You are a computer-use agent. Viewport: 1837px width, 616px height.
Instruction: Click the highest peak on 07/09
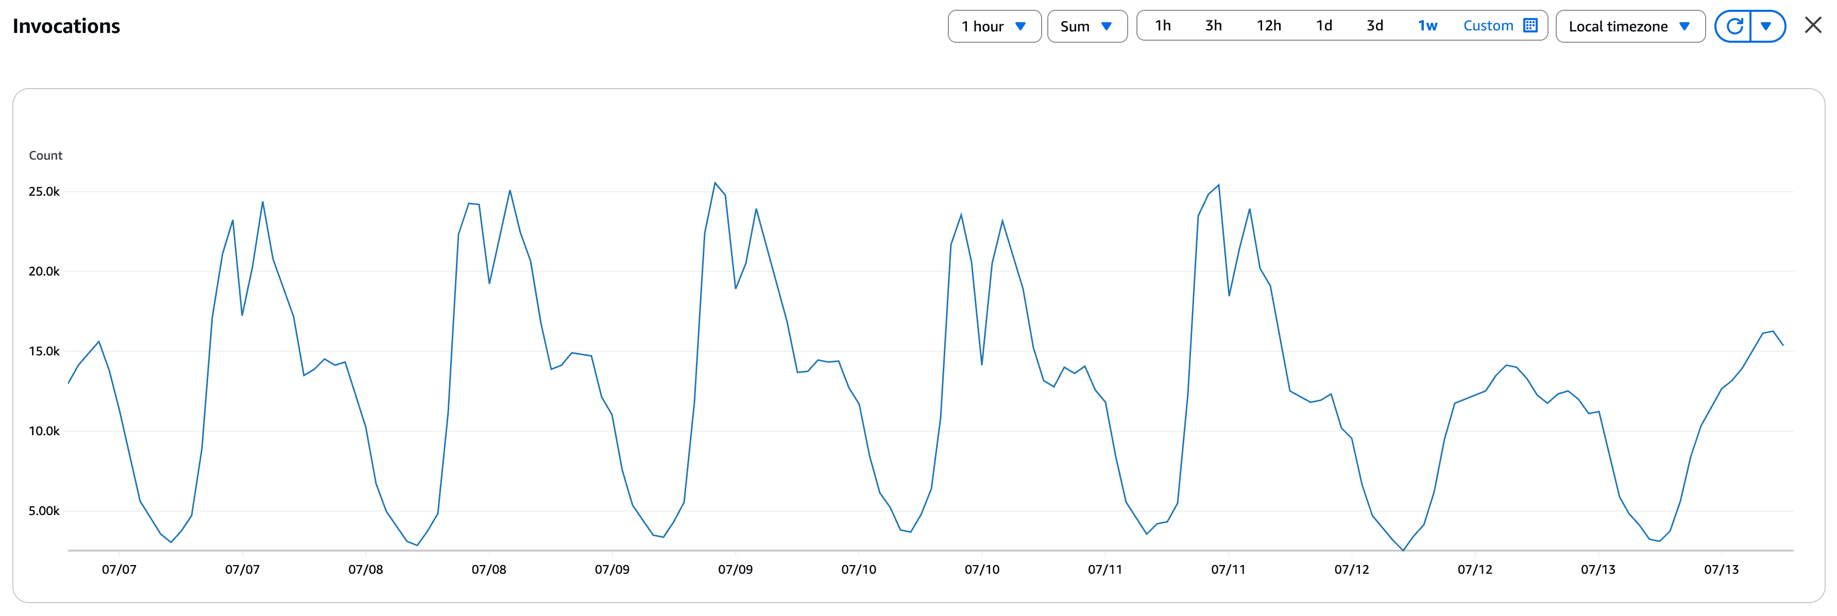point(715,183)
